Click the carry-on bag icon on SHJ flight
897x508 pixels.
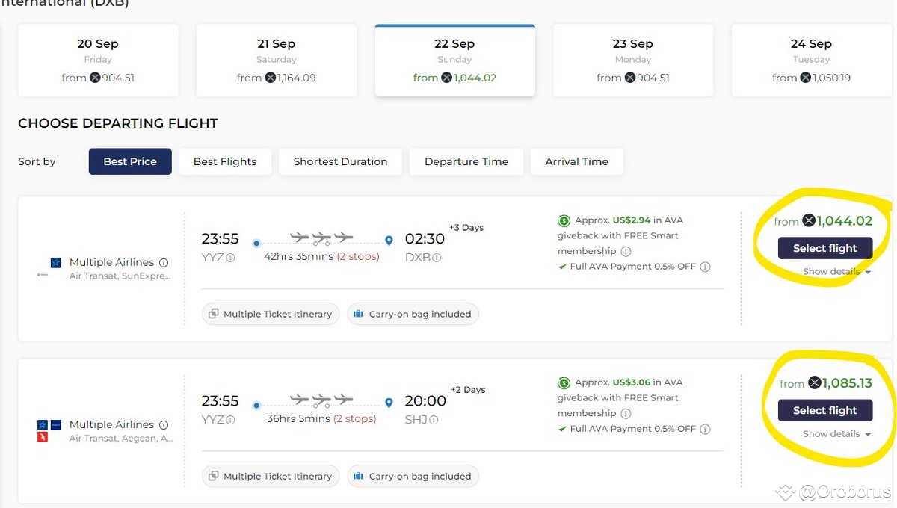point(358,476)
